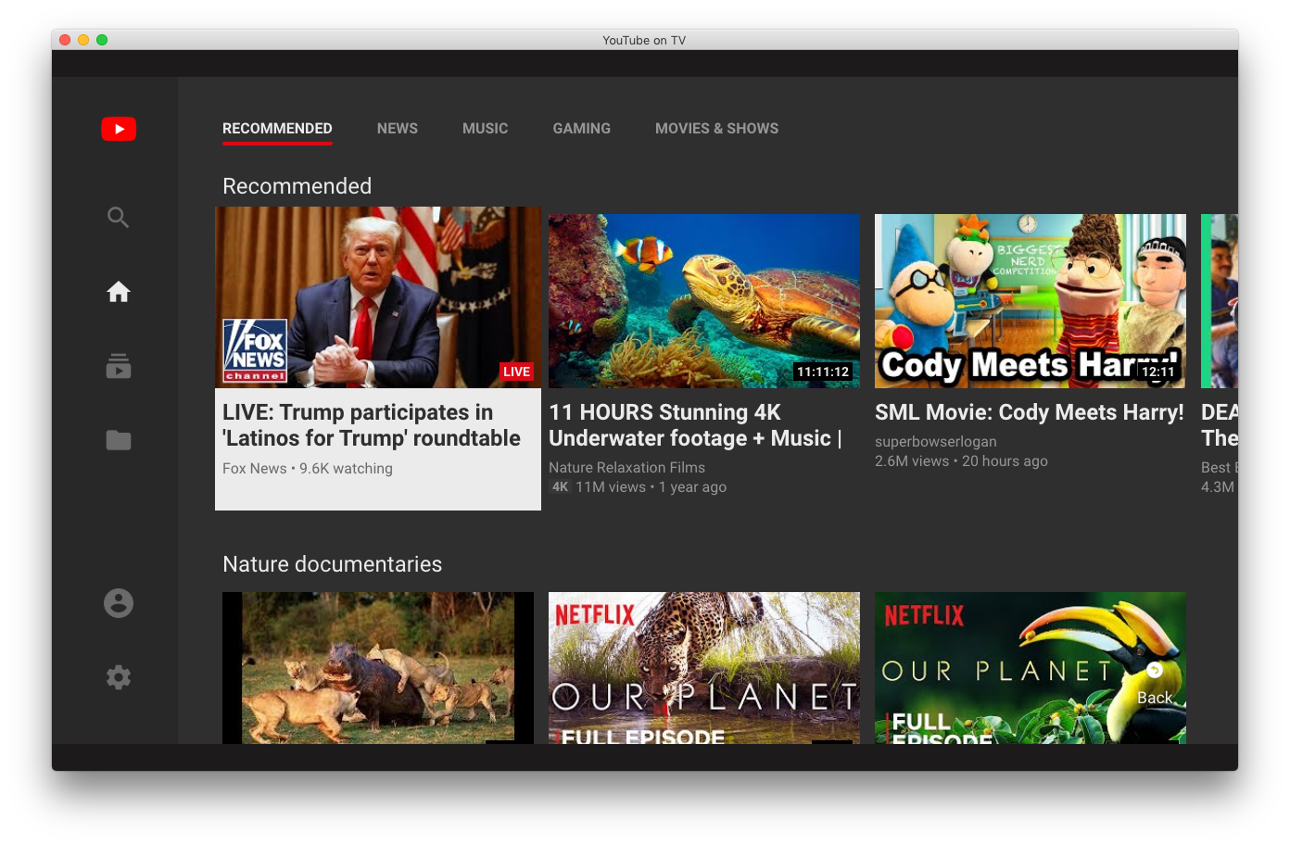Click '2.6M views • 20 hours ago' text
This screenshot has height=845, width=1290.
point(961,461)
